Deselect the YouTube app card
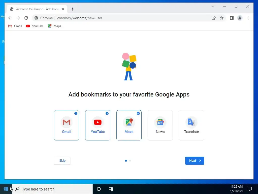The width and height of the screenshot is (258, 194). [x=98, y=125]
